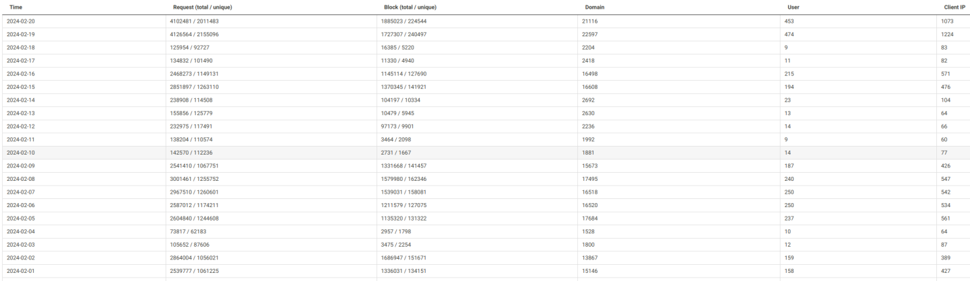This screenshot has height=281, width=970.
Task: Click request value 73817 / 62183
Action: tap(190, 231)
